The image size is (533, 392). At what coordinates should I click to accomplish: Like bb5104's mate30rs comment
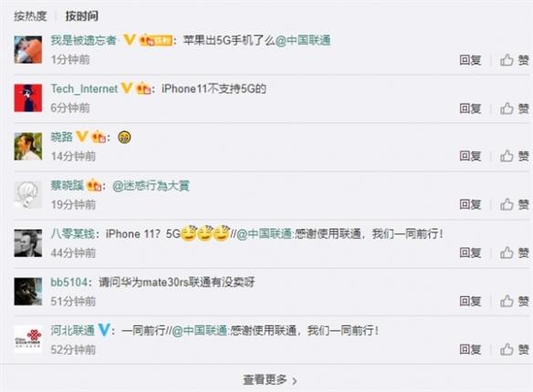(515, 301)
